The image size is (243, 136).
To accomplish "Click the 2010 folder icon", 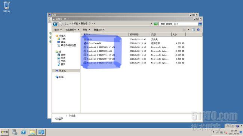I will [x=85, y=39].
